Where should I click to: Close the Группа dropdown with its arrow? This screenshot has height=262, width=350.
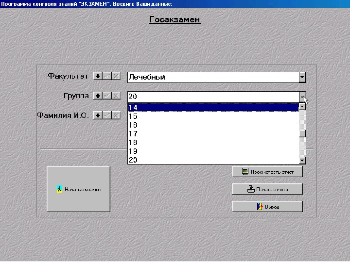tap(302, 97)
